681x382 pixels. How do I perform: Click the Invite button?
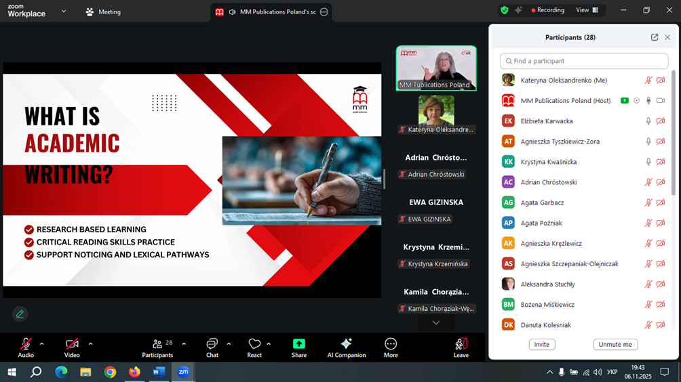point(541,344)
